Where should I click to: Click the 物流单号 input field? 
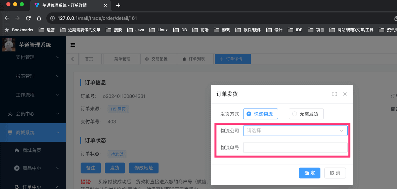point(295,147)
